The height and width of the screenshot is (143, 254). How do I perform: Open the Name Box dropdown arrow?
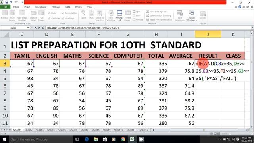click(x=28, y=28)
